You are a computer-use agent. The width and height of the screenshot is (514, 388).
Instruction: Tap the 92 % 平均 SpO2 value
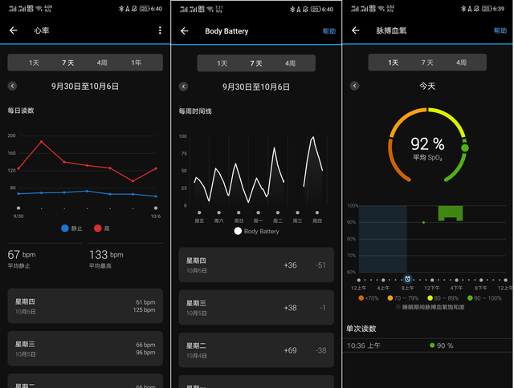pyautogui.click(x=427, y=144)
